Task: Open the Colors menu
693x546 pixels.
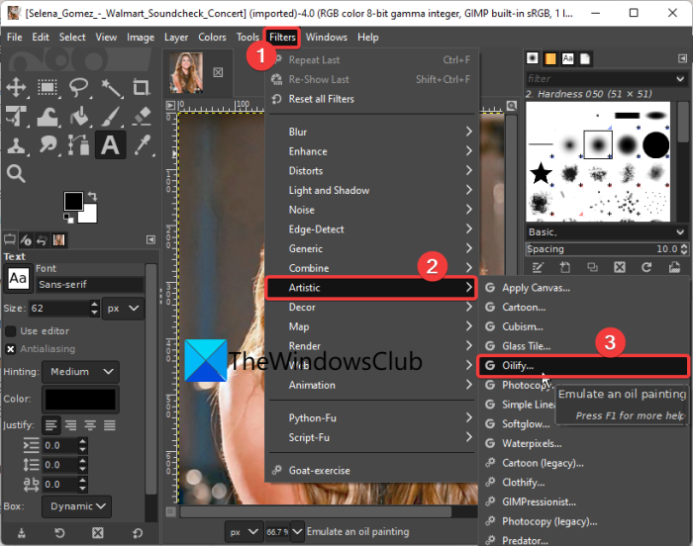Action: (212, 38)
